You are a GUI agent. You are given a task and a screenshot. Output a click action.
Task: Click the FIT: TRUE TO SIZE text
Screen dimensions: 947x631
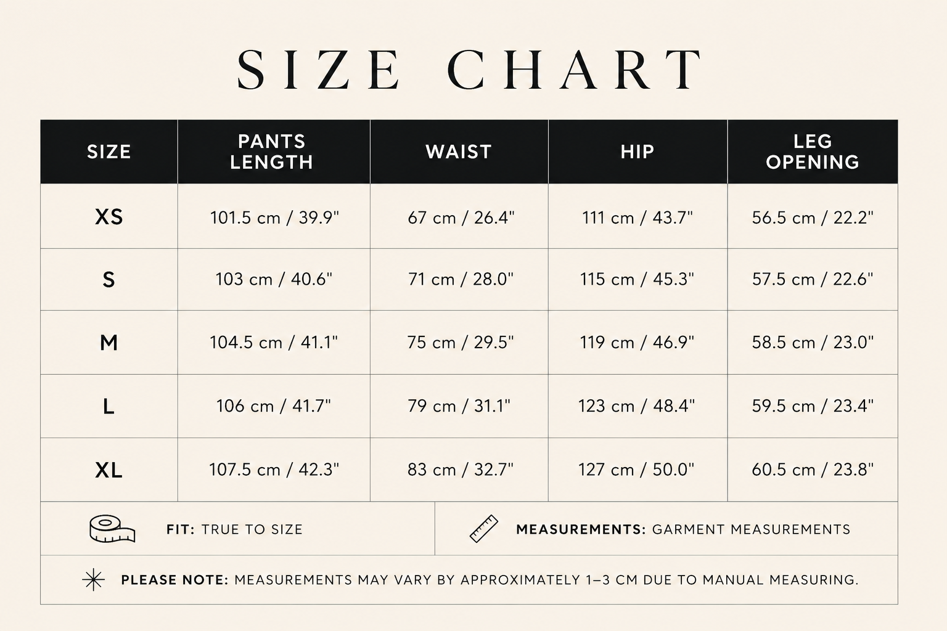pyautogui.click(x=234, y=529)
